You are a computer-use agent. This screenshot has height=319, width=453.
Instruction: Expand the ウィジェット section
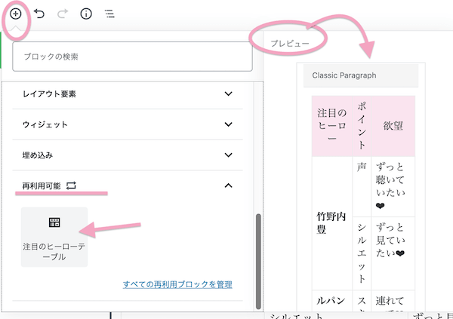tap(128, 124)
